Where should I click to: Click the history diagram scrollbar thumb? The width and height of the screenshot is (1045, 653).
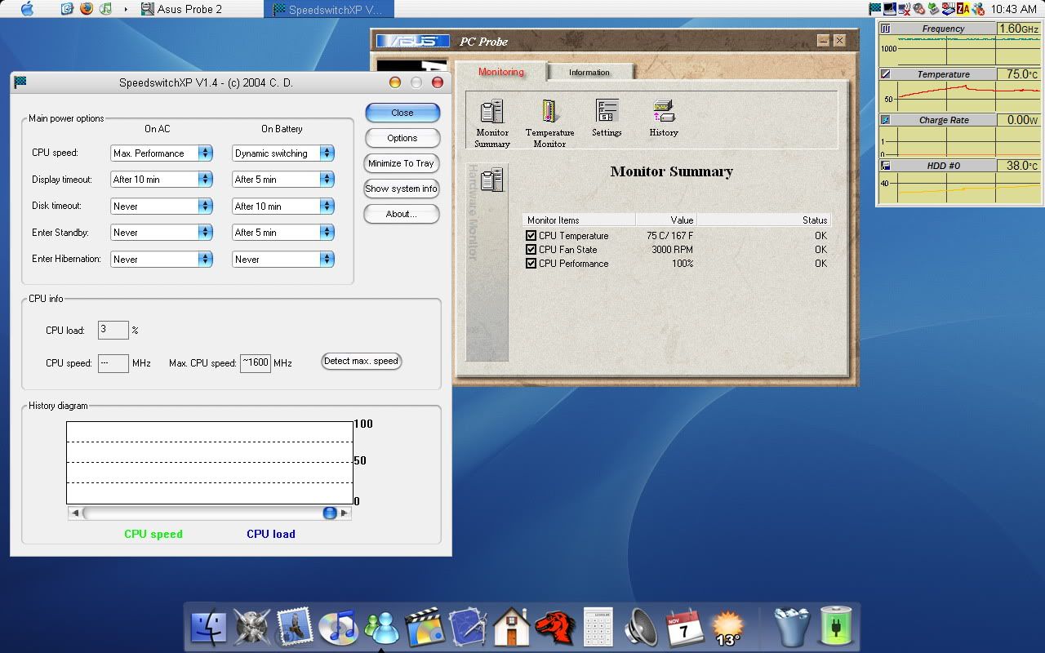pyautogui.click(x=330, y=513)
